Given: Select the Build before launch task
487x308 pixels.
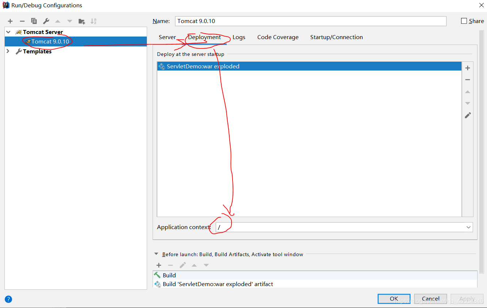Looking at the screenshot, I should coord(315,275).
